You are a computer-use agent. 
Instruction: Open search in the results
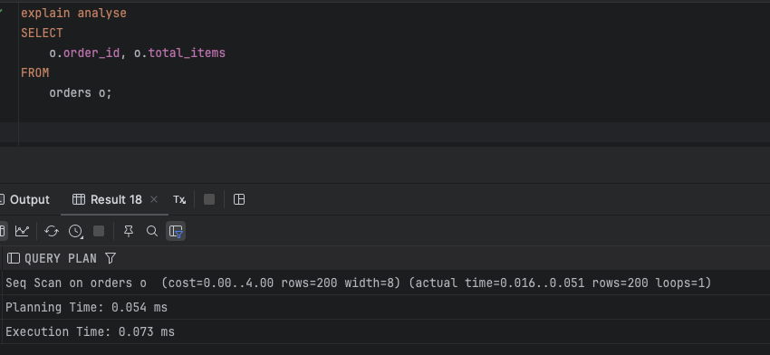pyautogui.click(x=152, y=231)
